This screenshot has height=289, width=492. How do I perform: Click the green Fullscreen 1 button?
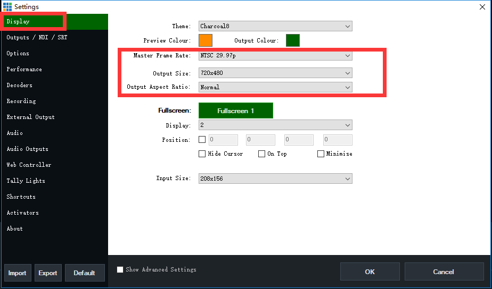[236, 110]
